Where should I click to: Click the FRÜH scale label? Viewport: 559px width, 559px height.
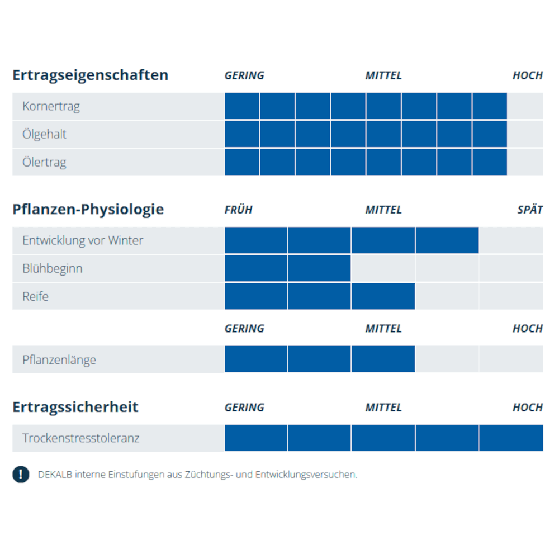(x=238, y=210)
